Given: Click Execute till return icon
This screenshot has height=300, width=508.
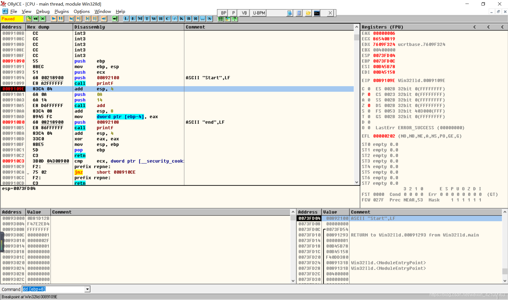Looking at the screenshot, I should click(x=104, y=19).
